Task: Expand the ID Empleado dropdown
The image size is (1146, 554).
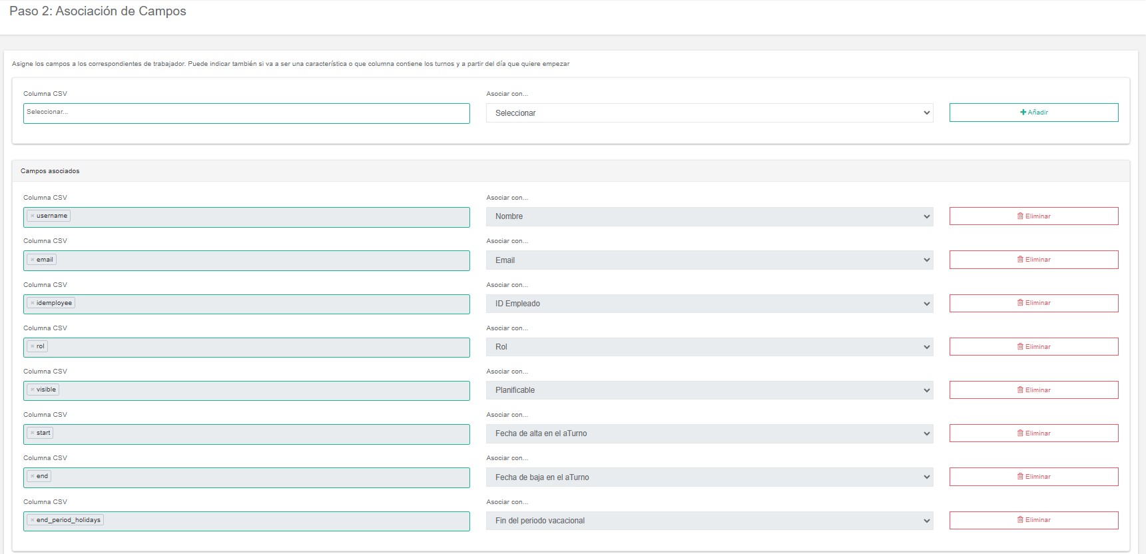Action: [709, 304]
